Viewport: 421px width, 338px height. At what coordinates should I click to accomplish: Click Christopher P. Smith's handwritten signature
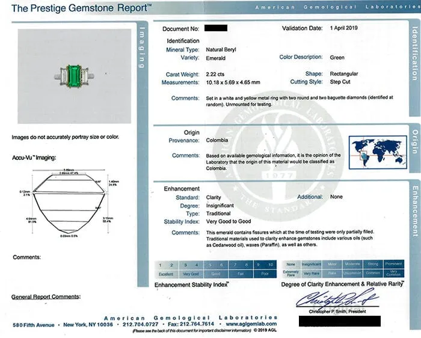337,298
